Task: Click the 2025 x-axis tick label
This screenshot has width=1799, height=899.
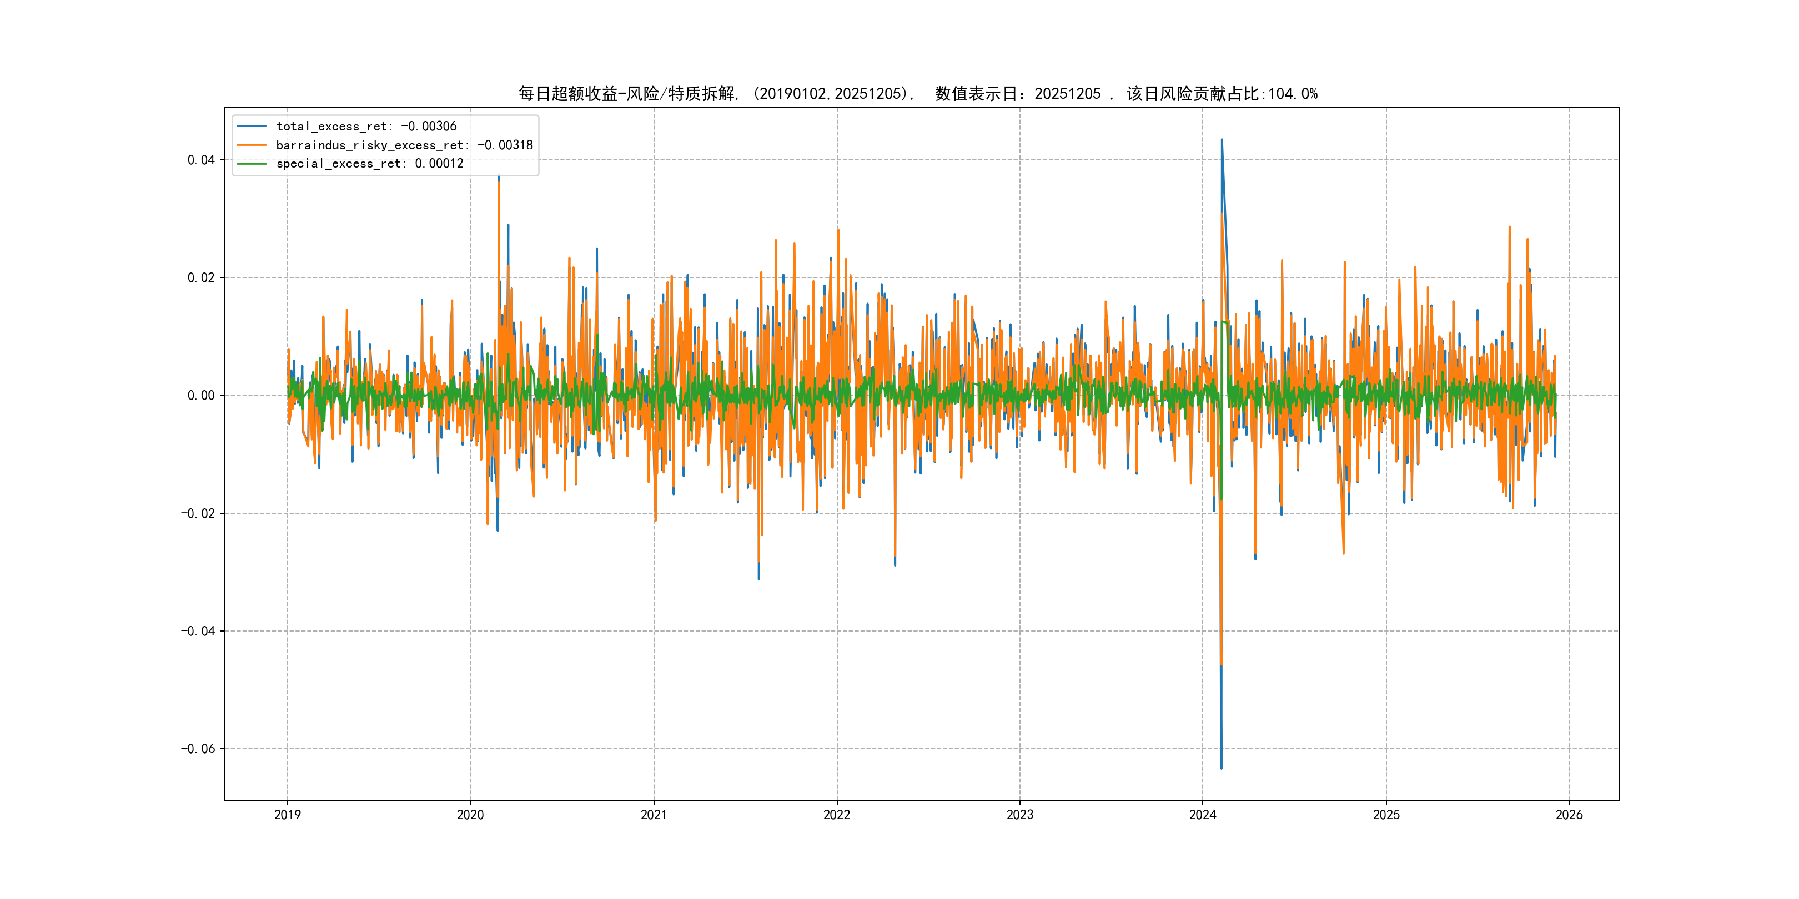Action: (1386, 815)
